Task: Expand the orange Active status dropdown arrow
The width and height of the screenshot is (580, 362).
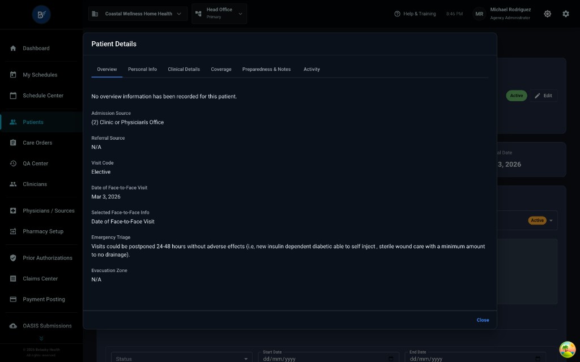Action: click(x=551, y=221)
